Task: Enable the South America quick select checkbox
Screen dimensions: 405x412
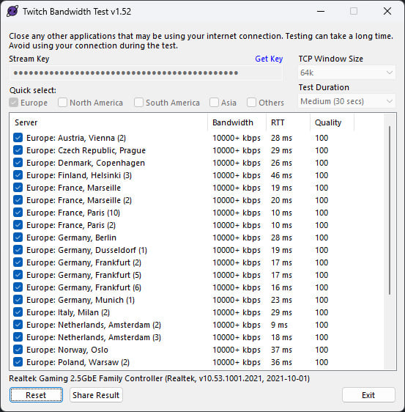Action: pyautogui.click(x=138, y=103)
